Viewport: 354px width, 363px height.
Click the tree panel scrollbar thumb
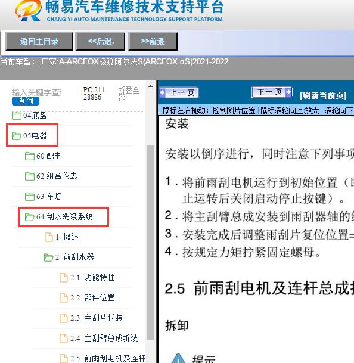pyautogui.click(x=151, y=243)
